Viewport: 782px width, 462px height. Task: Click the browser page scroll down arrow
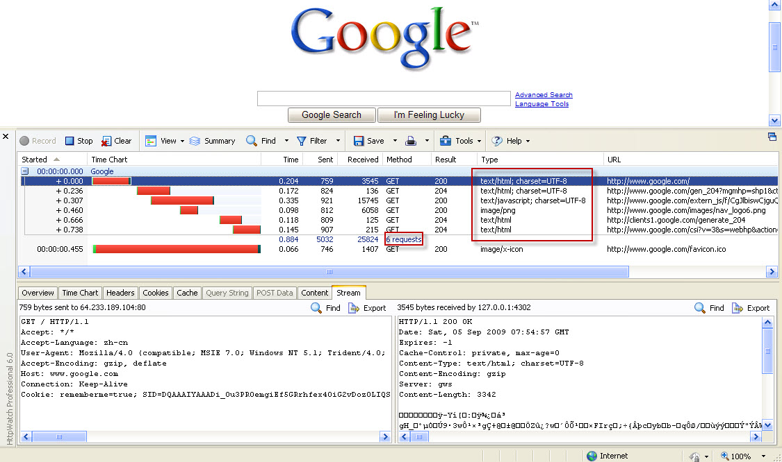click(774, 120)
